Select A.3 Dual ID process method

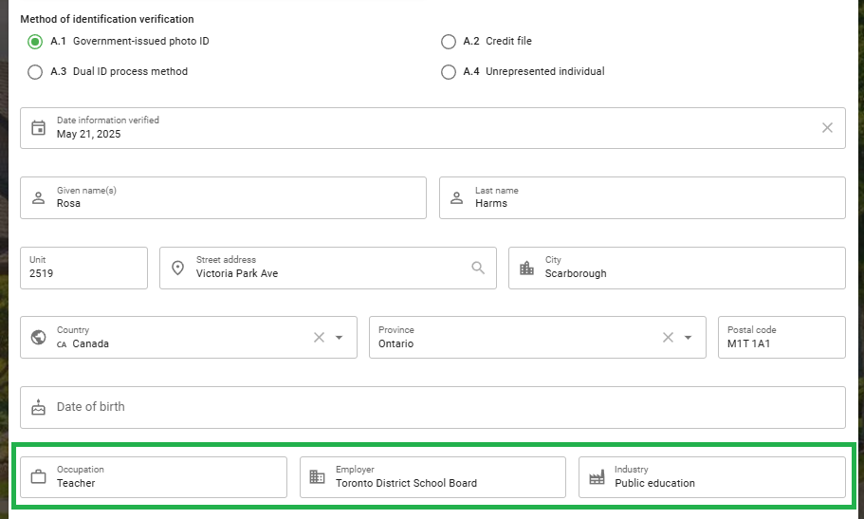point(35,72)
